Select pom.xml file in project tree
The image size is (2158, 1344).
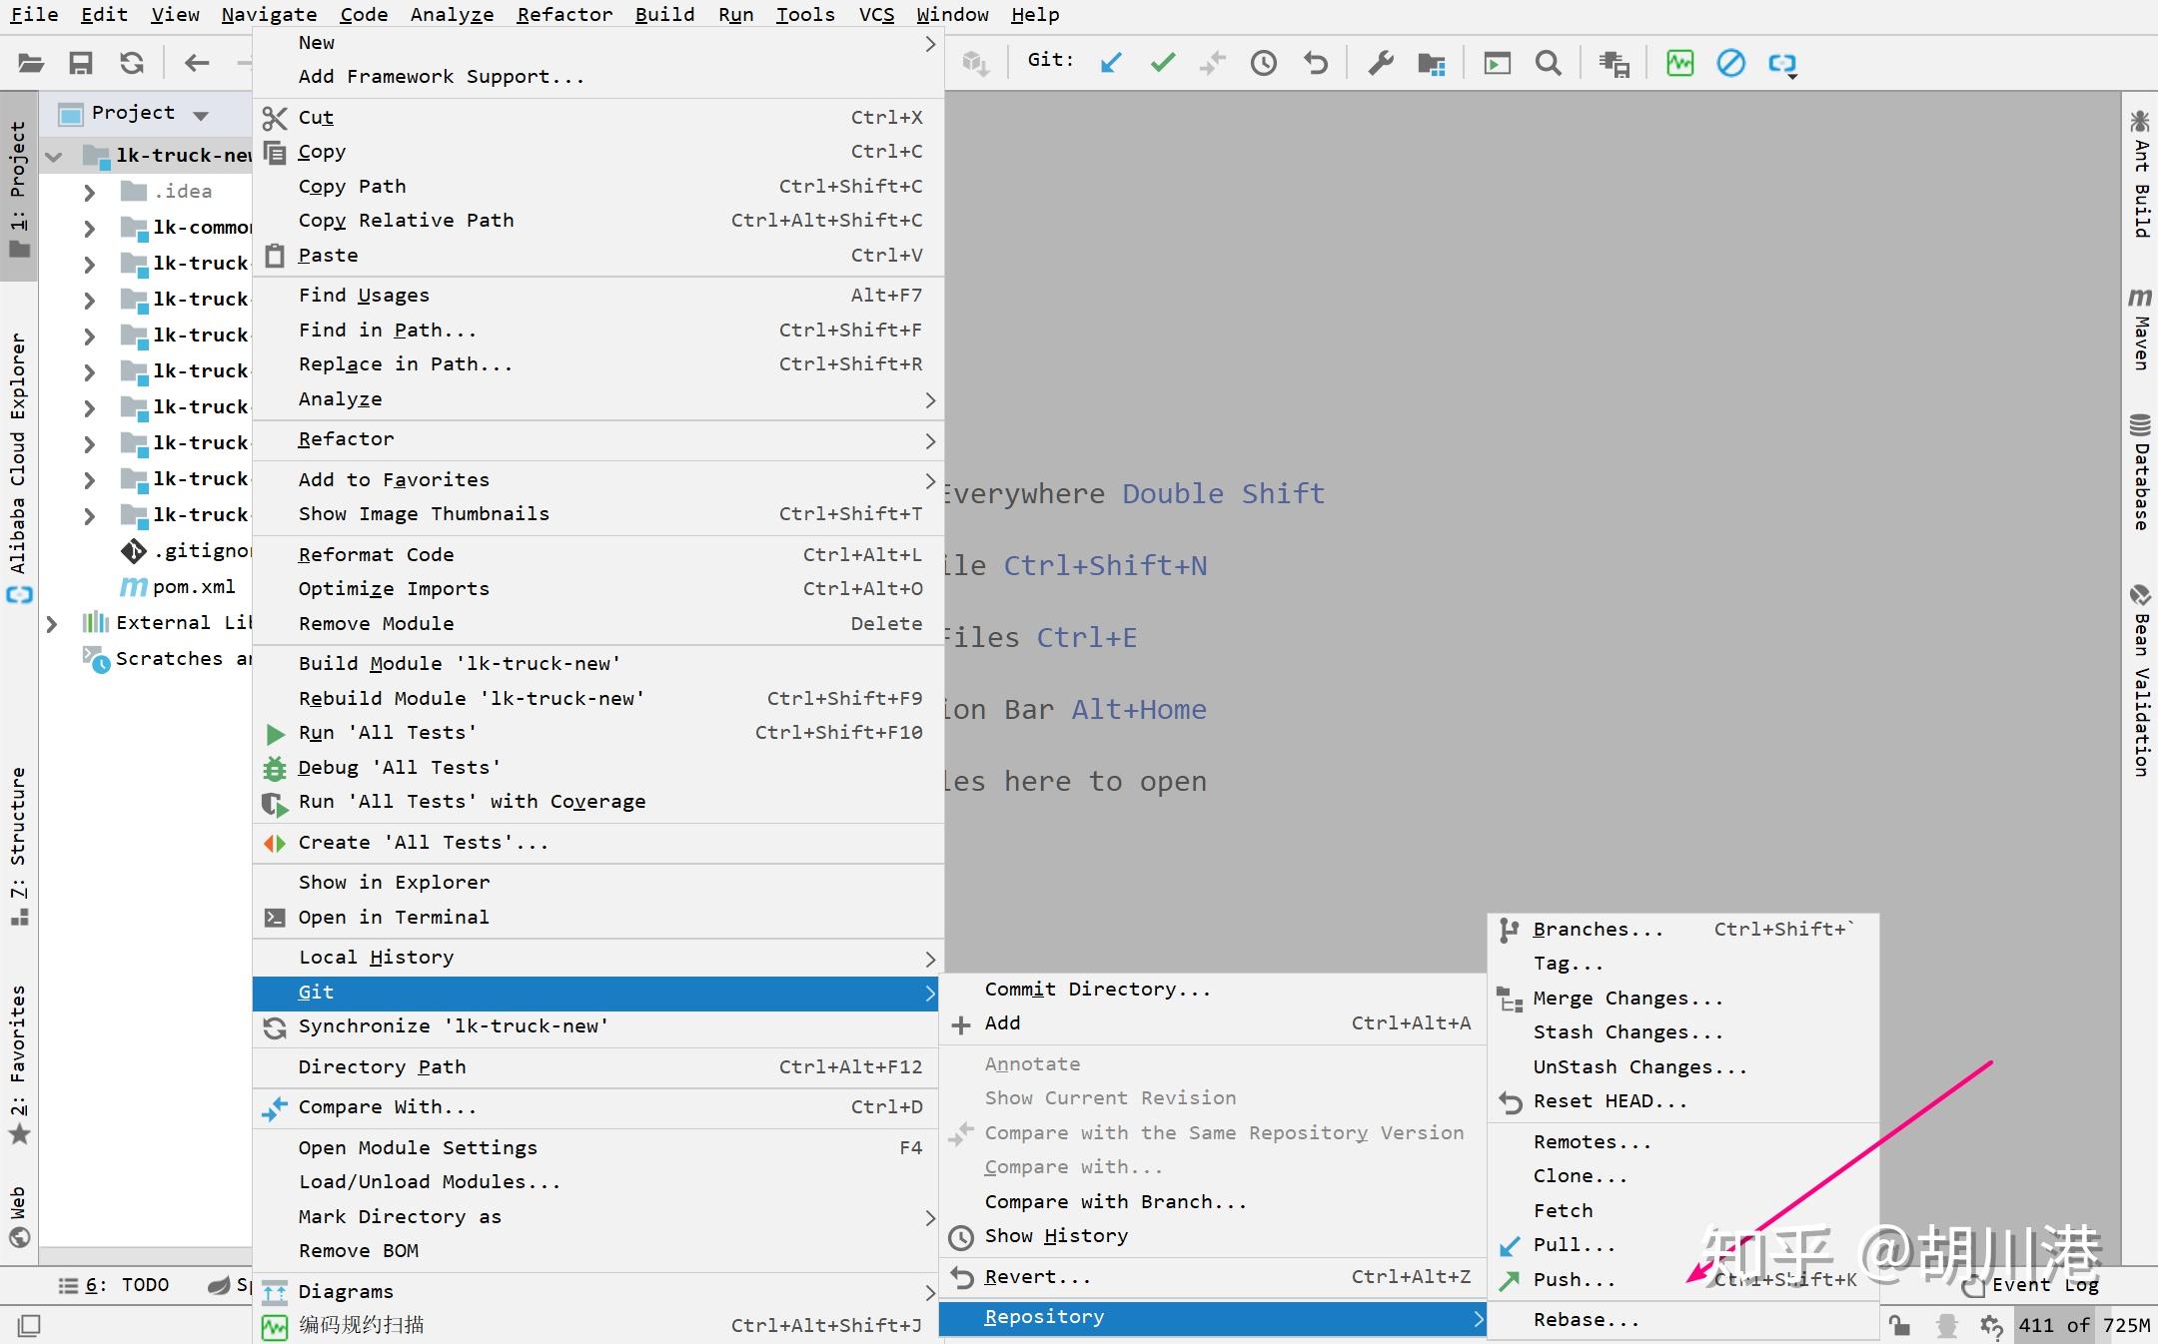[x=194, y=587]
